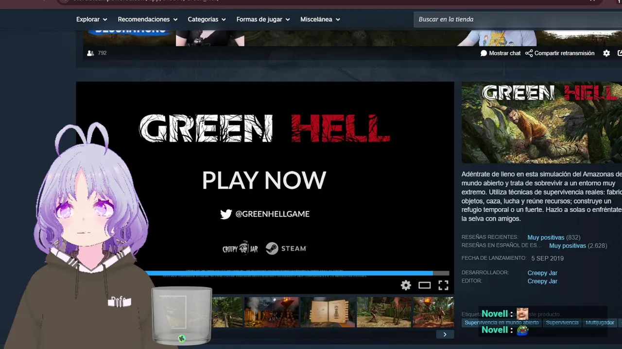Click Compartir retransmisión button

pos(560,53)
